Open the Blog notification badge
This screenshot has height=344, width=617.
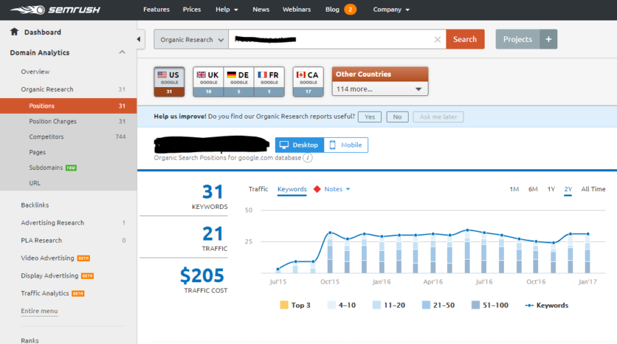pyautogui.click(x=350, y=10)
